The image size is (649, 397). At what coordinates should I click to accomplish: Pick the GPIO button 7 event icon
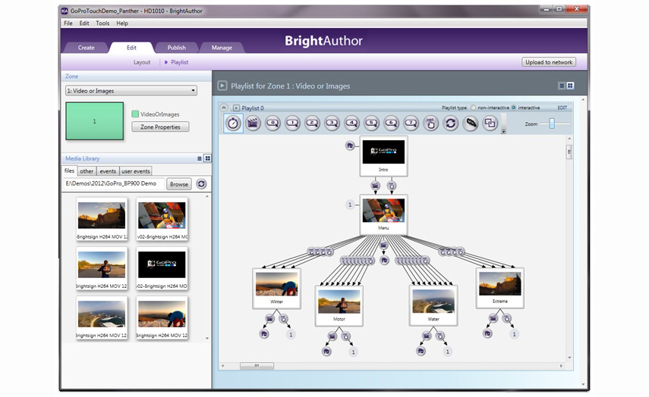point(411,123)
